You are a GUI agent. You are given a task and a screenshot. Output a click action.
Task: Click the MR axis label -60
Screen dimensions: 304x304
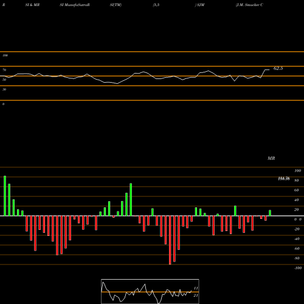[x=297, y=249]
